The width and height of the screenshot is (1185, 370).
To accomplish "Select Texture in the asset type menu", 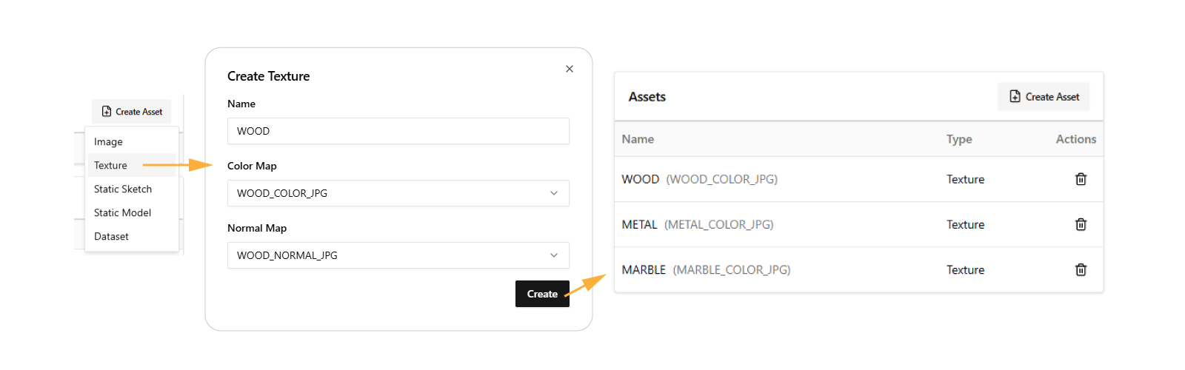I will pos(111,166).
